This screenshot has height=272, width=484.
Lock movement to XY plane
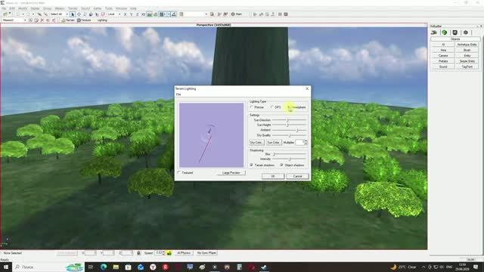click(x=143, y=14)
